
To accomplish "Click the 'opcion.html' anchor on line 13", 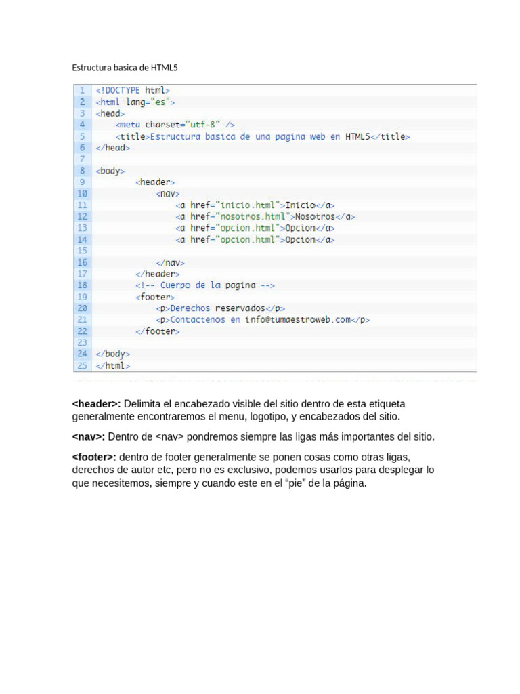I will [255, 228].
